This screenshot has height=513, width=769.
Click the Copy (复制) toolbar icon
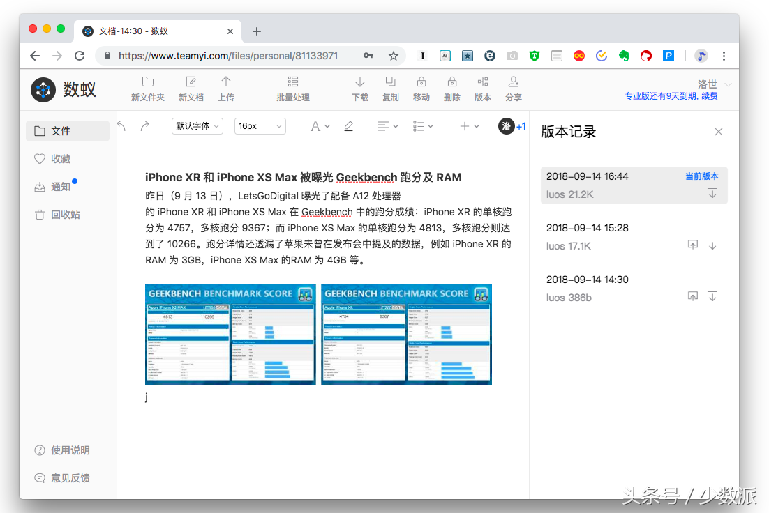pyautogui.click(x=390, y=82)
